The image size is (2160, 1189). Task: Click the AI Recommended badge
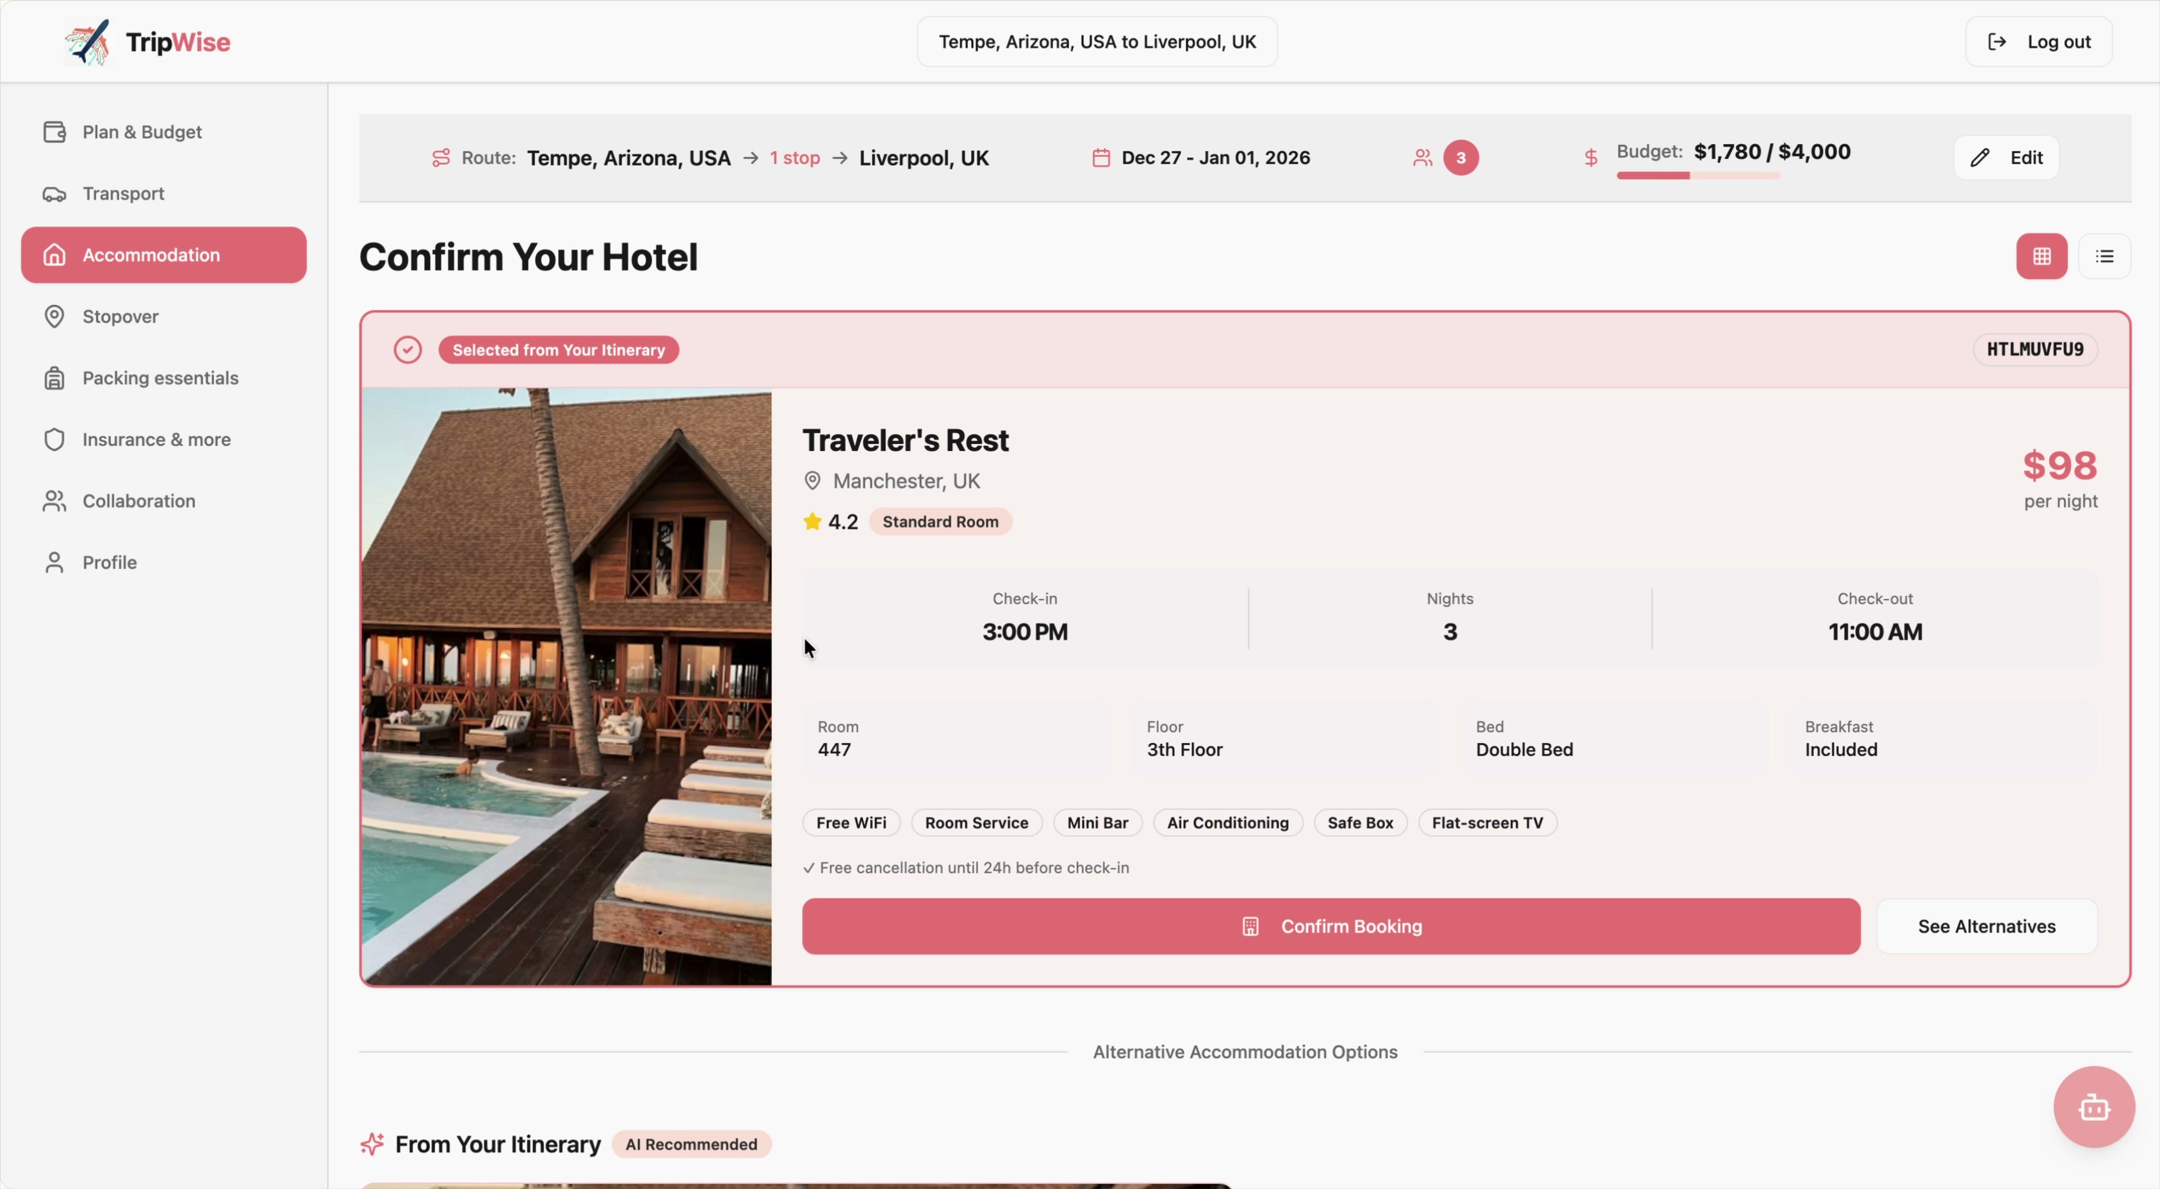click(x=691, y=1145)
